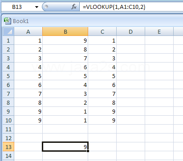Select row 8 header

click(x=8, y=102)
